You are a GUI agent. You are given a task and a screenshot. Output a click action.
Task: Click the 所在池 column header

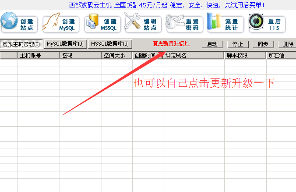(x=281, y=55)
